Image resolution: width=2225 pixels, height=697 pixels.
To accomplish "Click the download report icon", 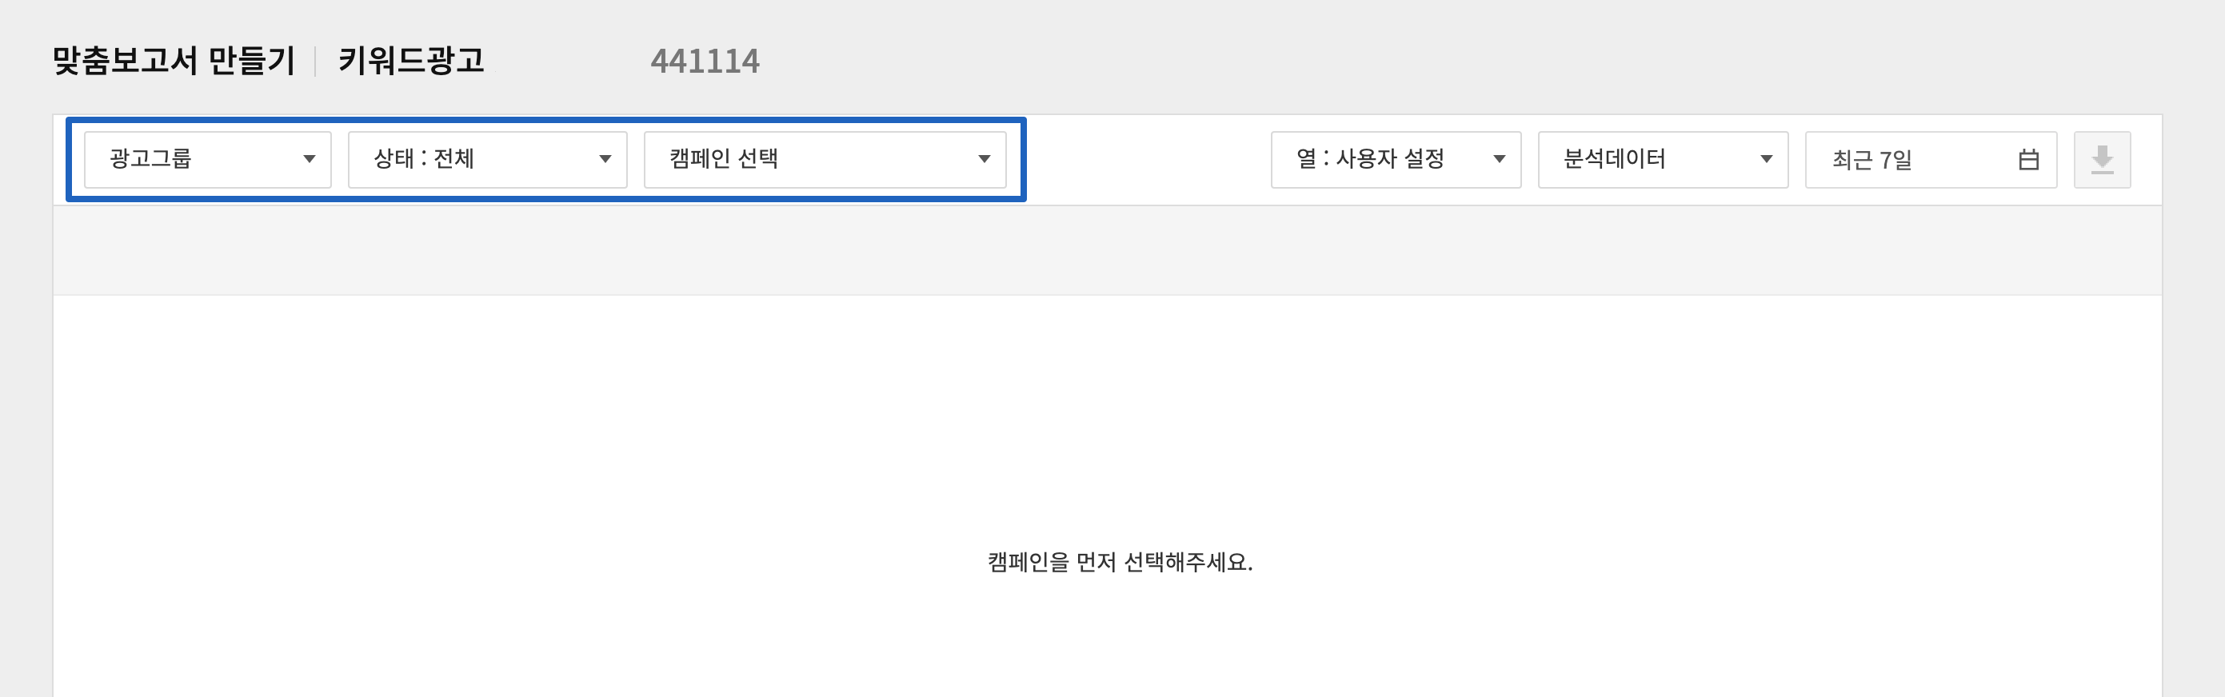I will 2103,160.
